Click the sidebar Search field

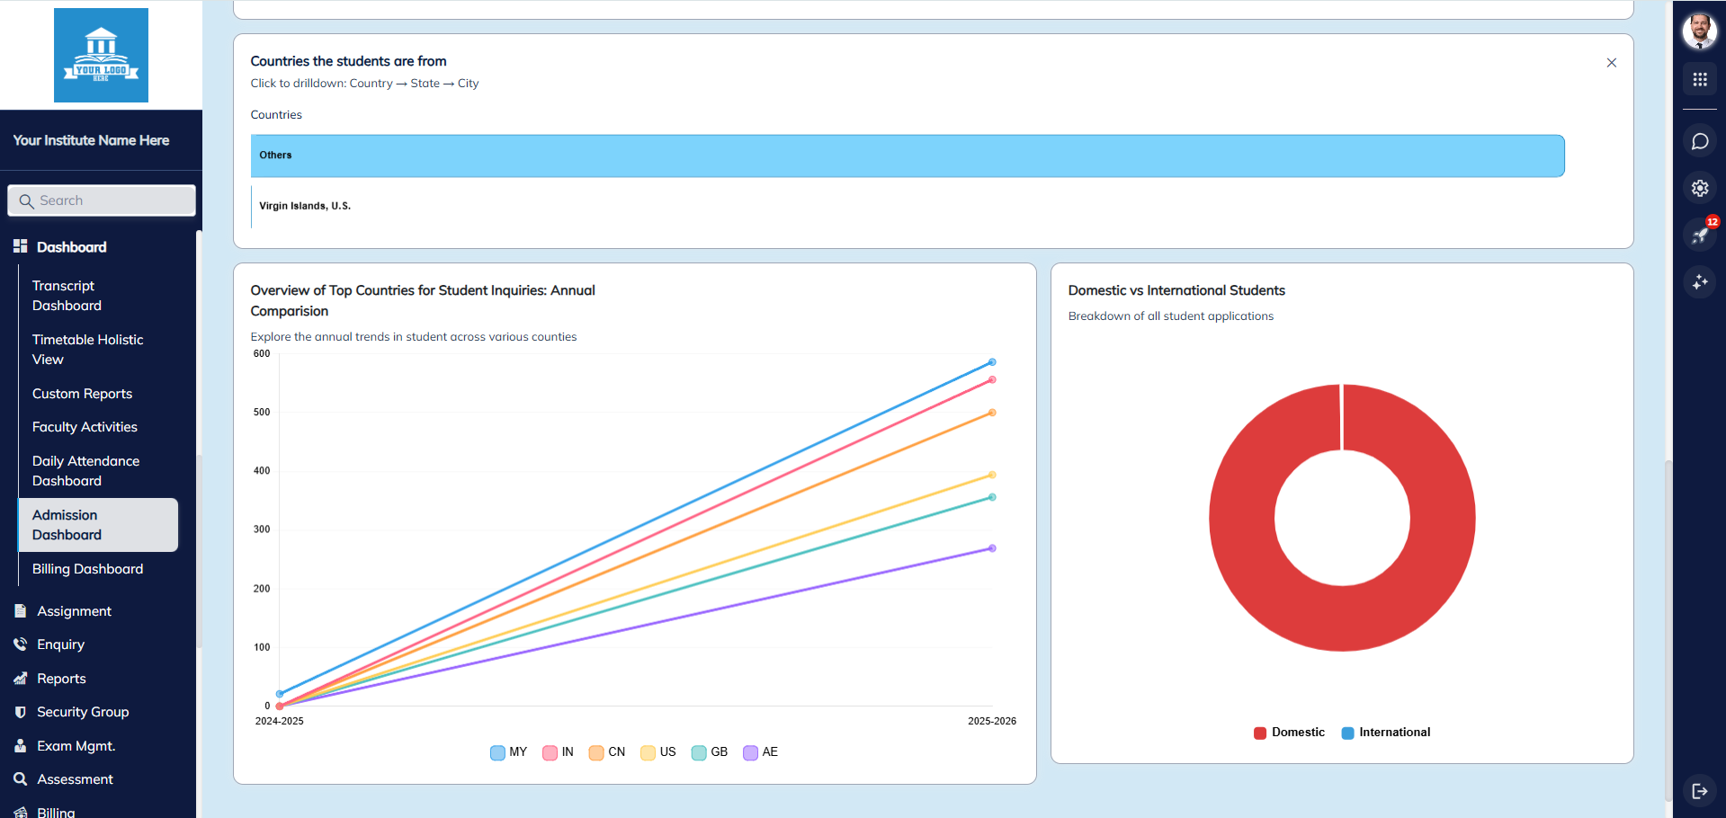pos(102,200)
